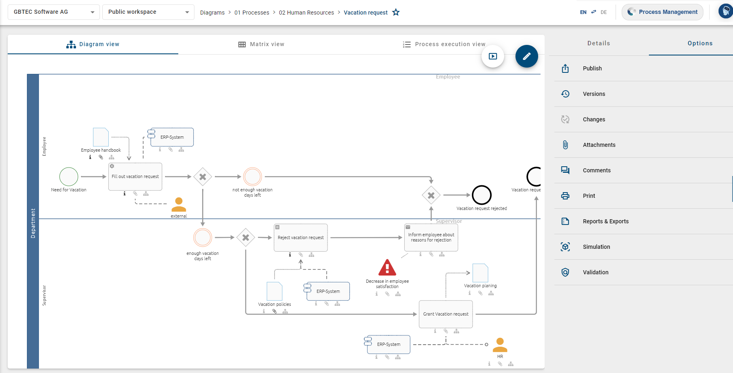Star the Vacation request diagram as favorite
733x373 pixels.
tap(396, 12)
